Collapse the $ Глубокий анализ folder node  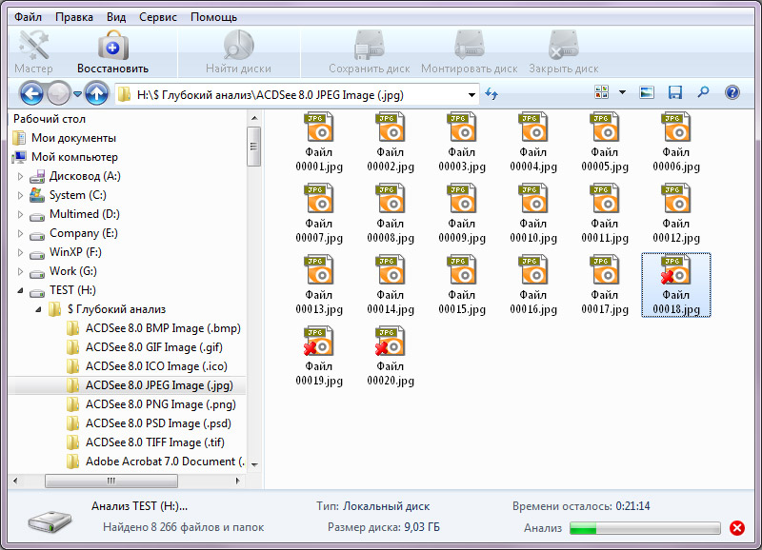[38, 309]
